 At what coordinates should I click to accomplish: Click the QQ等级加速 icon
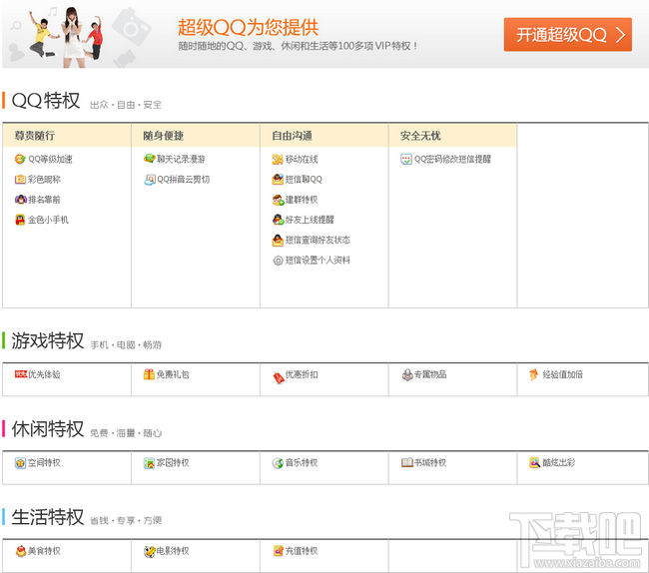coord(20,160)
